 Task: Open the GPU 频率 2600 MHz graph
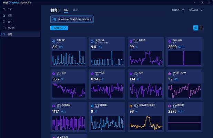tap(184, 58)
